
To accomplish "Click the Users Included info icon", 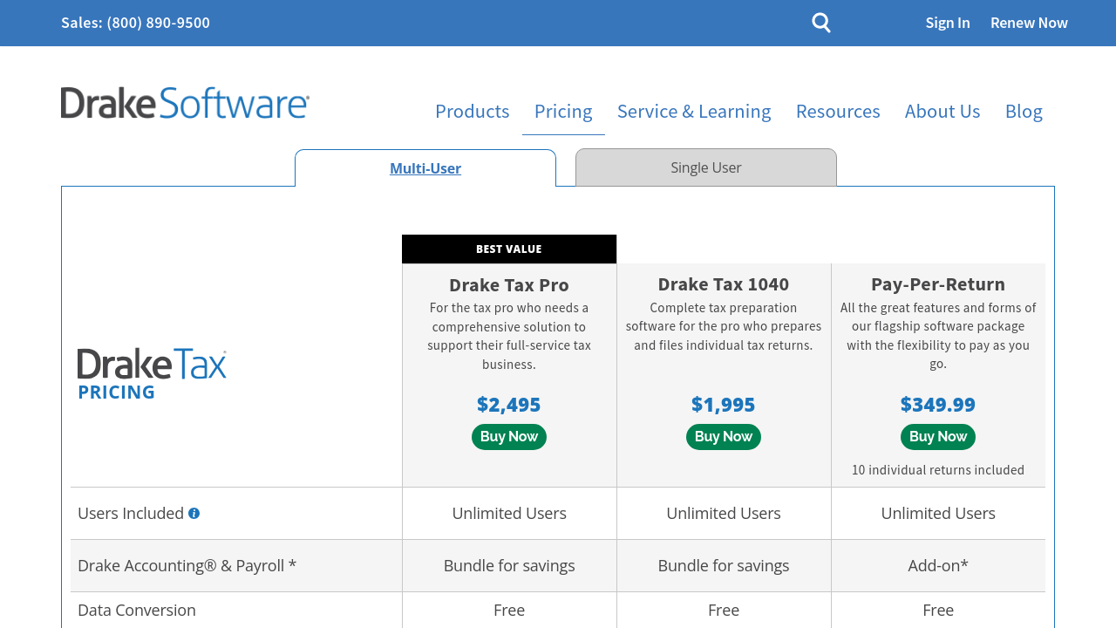I will (x=194, y=514).
